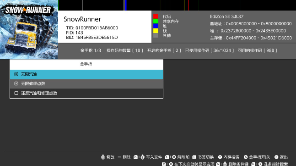Click the ZL icon for 删除条件键

[218, 164]
